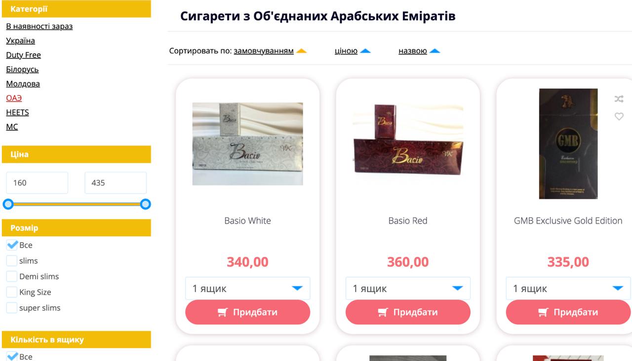
Task: Click the blue sort arrow beside назвою
Action: coord(434,51)
